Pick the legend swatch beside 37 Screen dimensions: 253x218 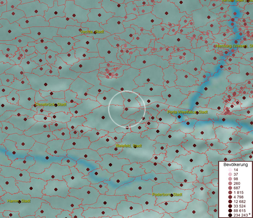(230, 174)
